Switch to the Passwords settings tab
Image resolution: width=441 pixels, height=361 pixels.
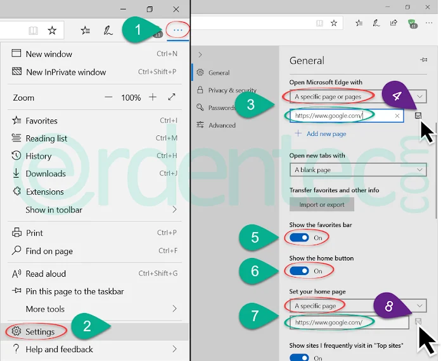(x=222, y=108)
